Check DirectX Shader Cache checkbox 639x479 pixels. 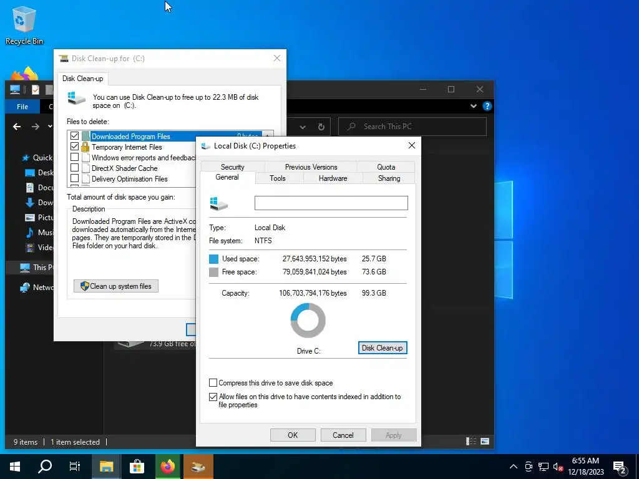click(75, 168)
